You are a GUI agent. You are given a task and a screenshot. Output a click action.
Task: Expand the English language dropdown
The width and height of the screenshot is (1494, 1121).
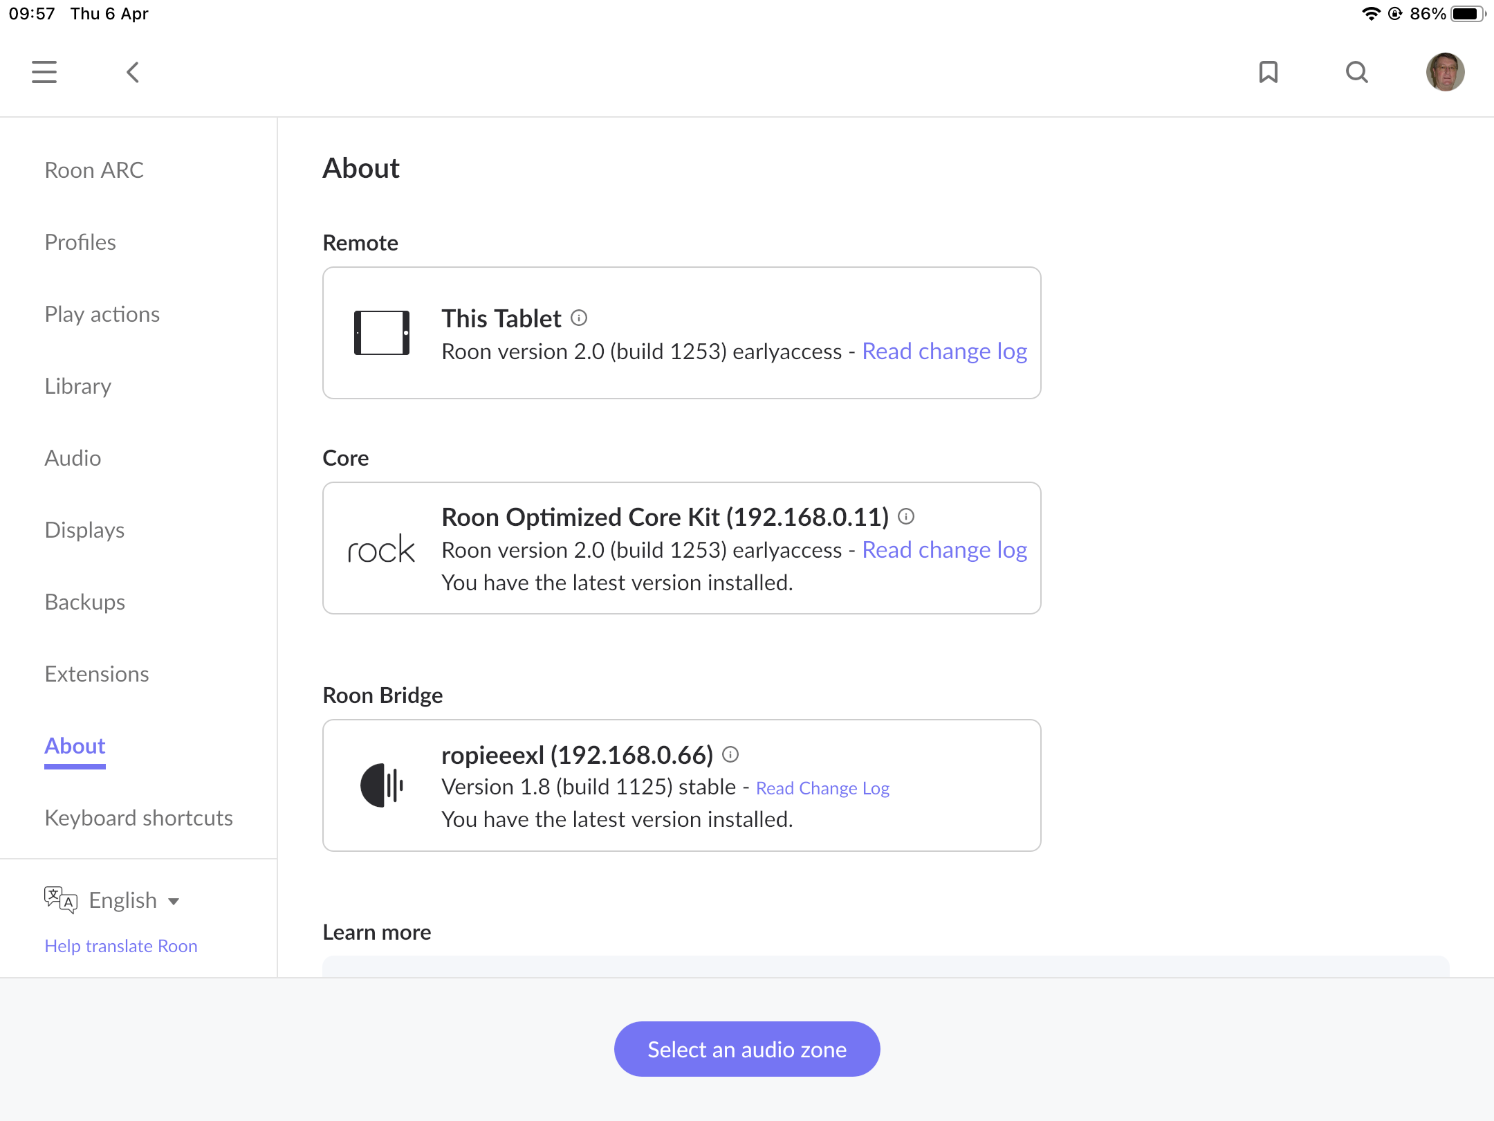134,900
